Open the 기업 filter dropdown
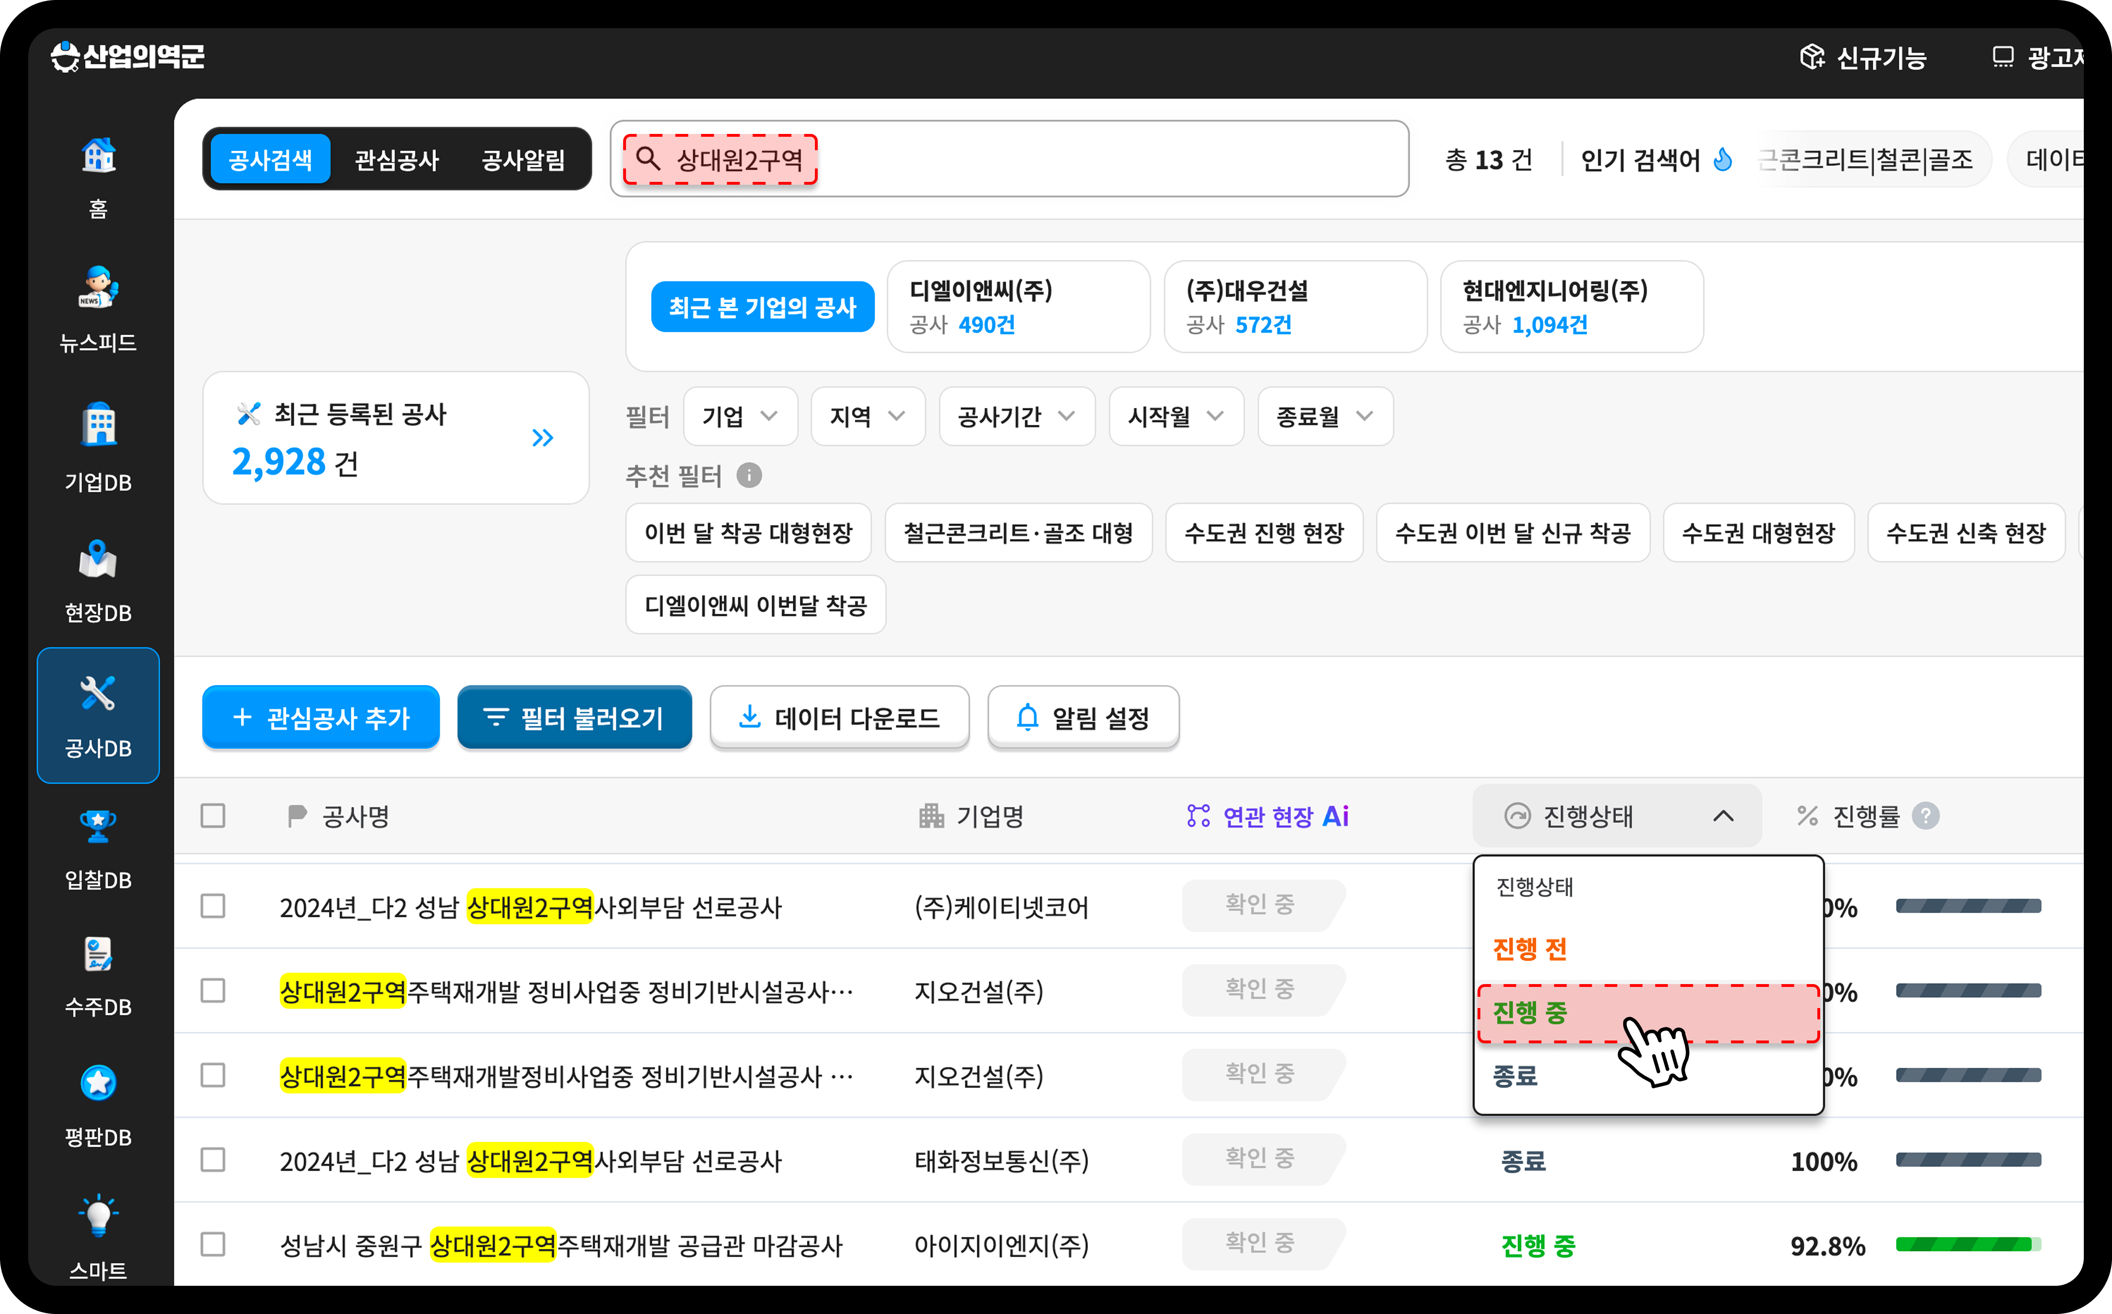Screen dimensions: 2112x1314 (740, 416)
